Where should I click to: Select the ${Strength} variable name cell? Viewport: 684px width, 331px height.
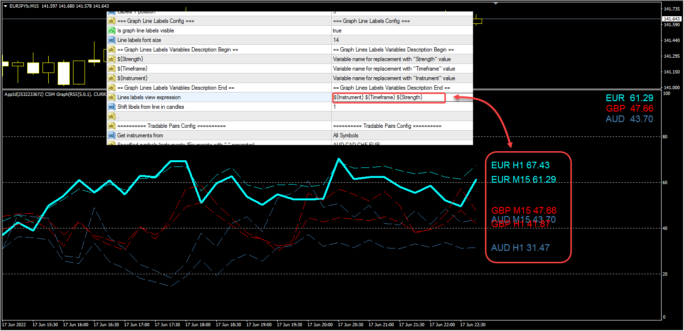pos(130,59)
